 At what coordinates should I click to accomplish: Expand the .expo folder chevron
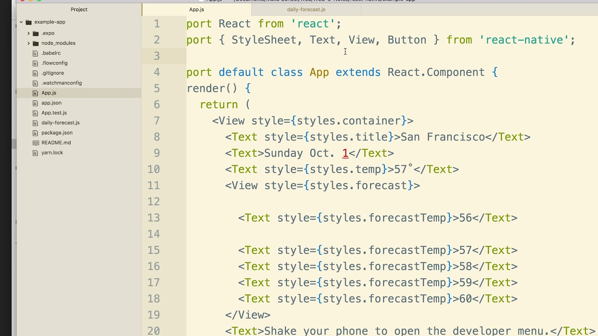pyautogui.click(x=28, y=33)
